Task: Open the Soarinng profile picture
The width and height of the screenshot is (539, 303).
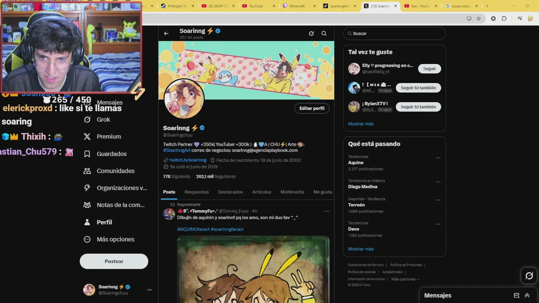Action: (x=184, y=99)
